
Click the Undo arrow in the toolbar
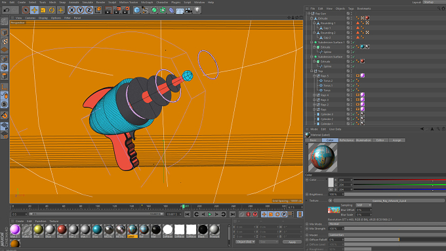click(7, 10)
